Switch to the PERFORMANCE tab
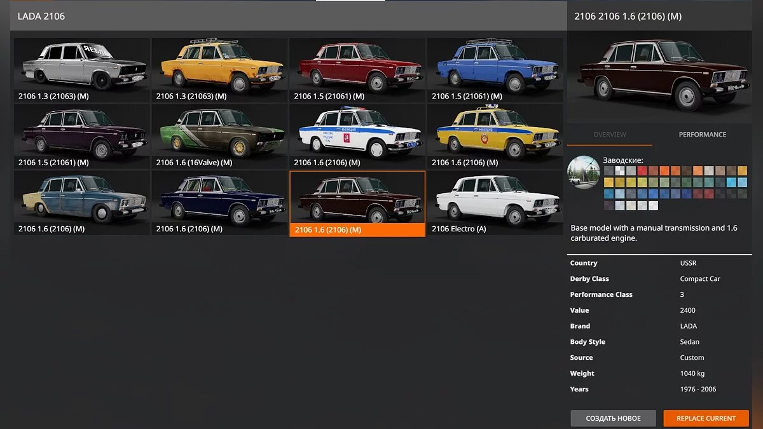763x429 pixels. click(x=702, y=134)
